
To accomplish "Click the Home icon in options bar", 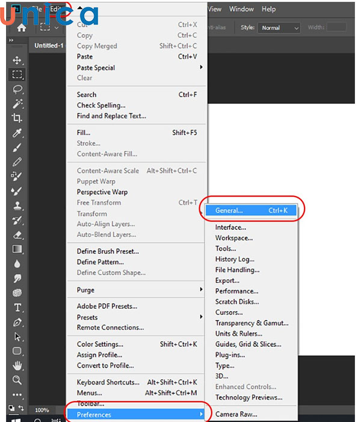I will click(x=22, y=28).
